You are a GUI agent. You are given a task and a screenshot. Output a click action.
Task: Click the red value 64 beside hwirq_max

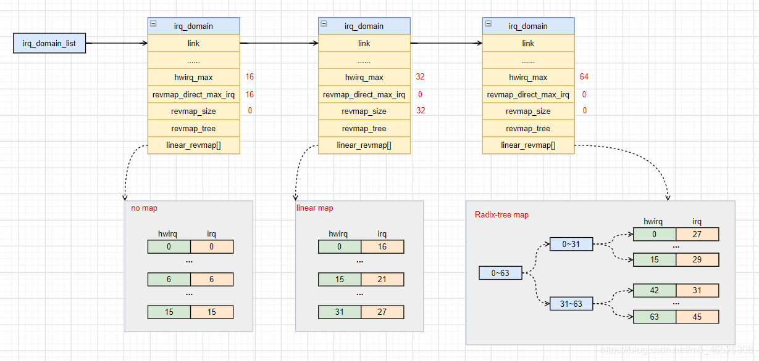584,77
